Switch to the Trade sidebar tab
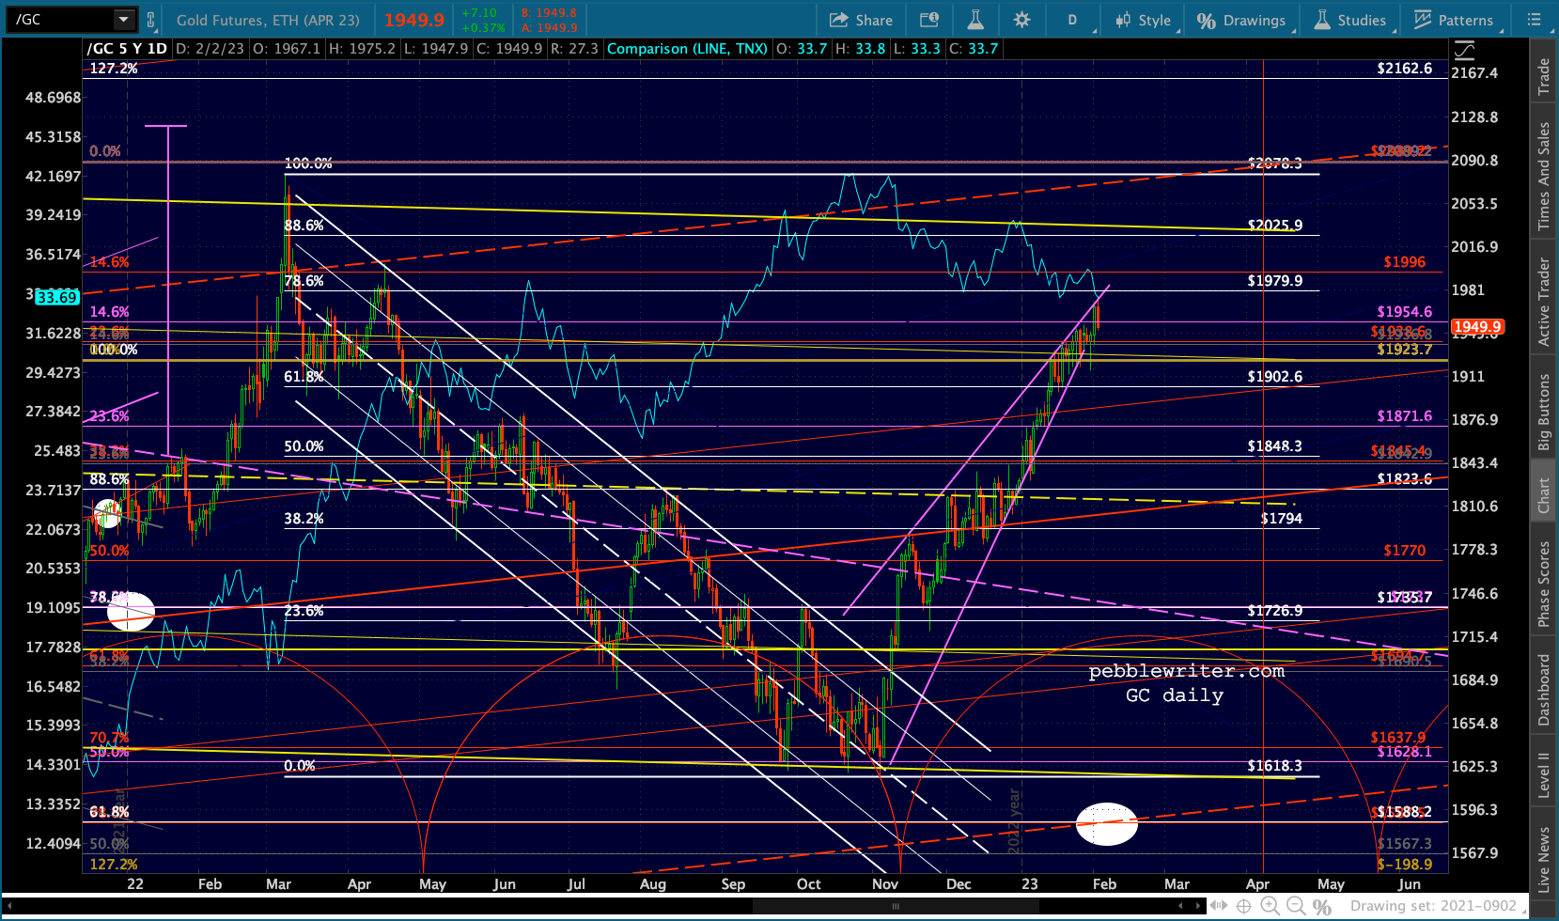 [1544, 76]
